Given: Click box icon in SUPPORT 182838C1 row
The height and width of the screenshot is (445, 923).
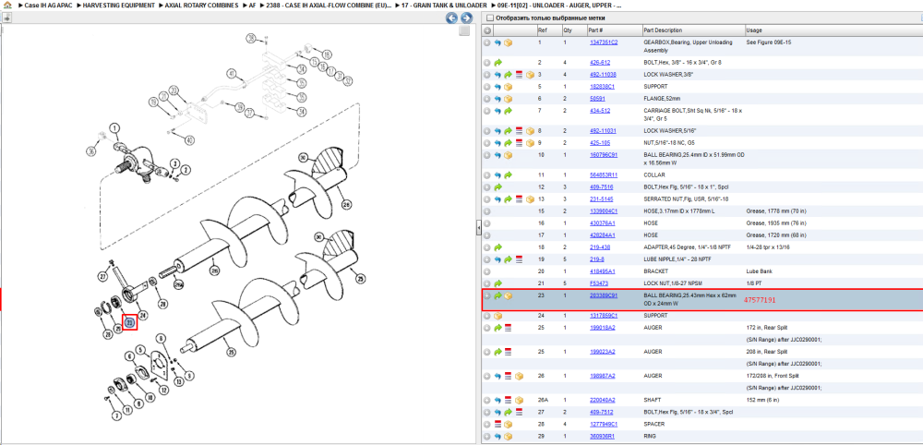Looking at the screenshot, I should (508, 87).
